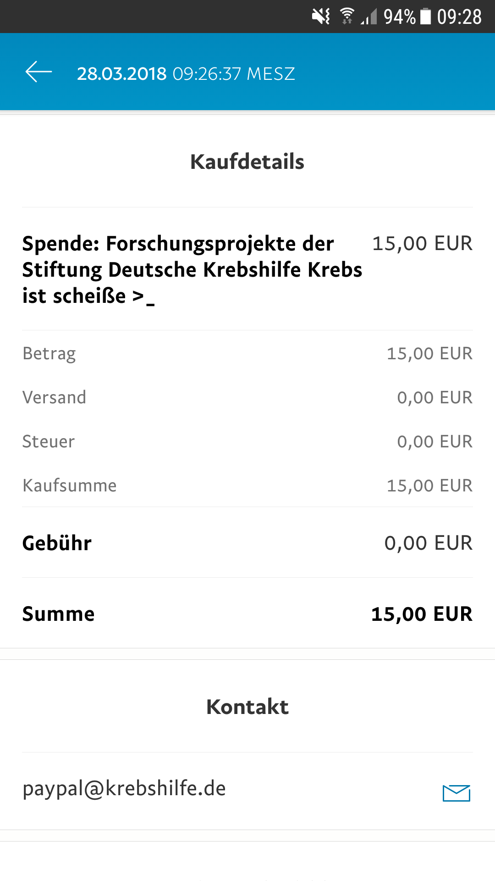Screen dimensions: 495x881
Task: Tap the muted sound status icon
Action: click(321, 17)
